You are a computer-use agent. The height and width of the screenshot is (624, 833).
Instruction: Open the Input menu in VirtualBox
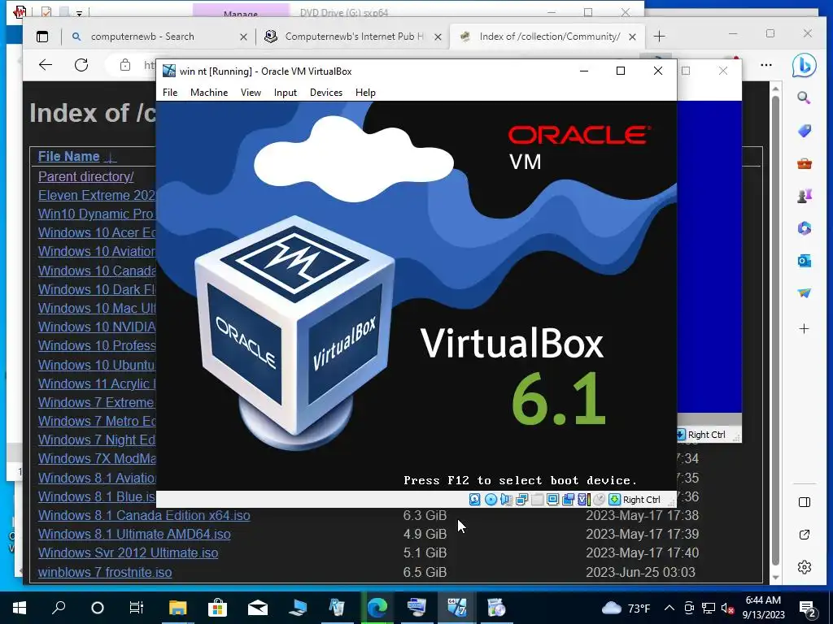click(x=286, y=93)
